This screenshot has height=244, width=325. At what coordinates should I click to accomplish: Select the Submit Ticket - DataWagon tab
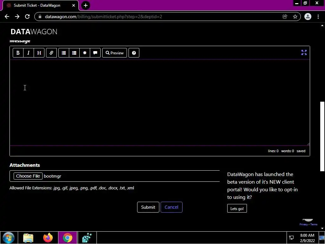coord(40,5)
